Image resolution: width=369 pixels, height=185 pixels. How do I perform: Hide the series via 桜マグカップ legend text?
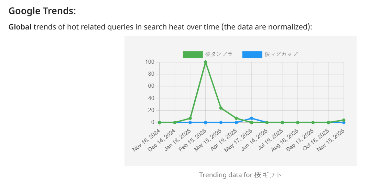(281, 54)
